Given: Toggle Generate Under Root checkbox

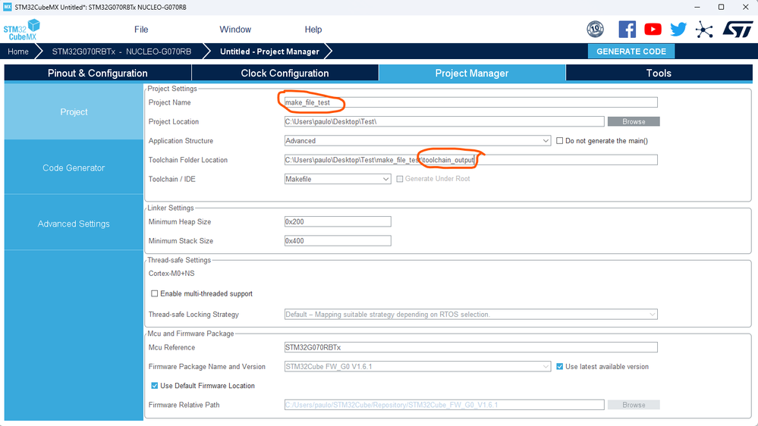Looking at the screenshot, I should tap(400, 179).
